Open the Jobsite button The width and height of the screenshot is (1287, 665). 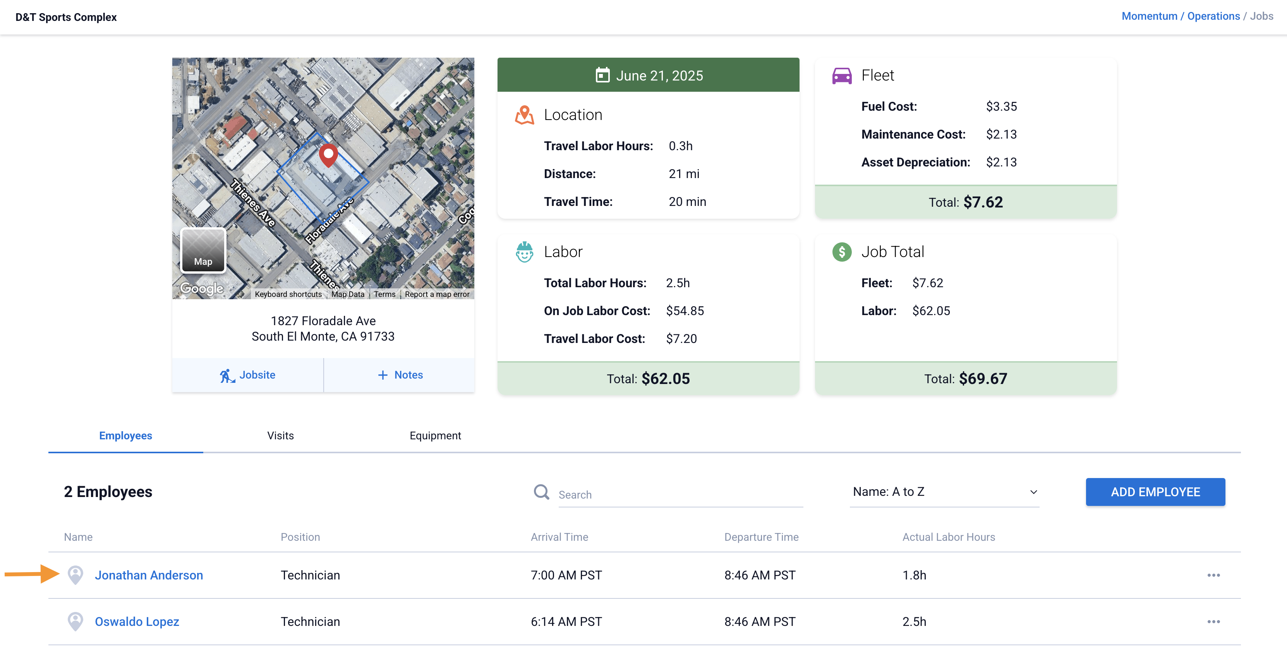click(x=248, y=375)
